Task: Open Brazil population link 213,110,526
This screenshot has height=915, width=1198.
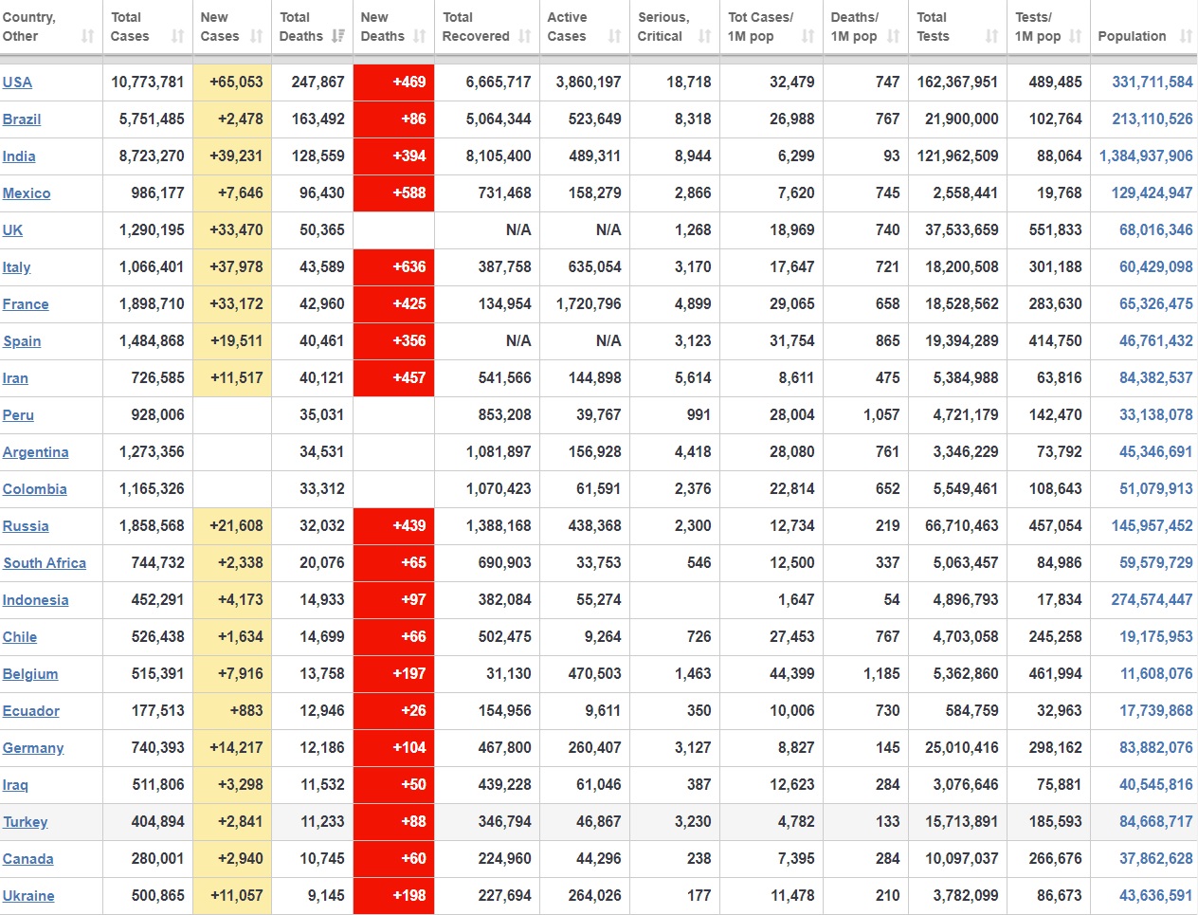Action: [x=1153, y=119]
